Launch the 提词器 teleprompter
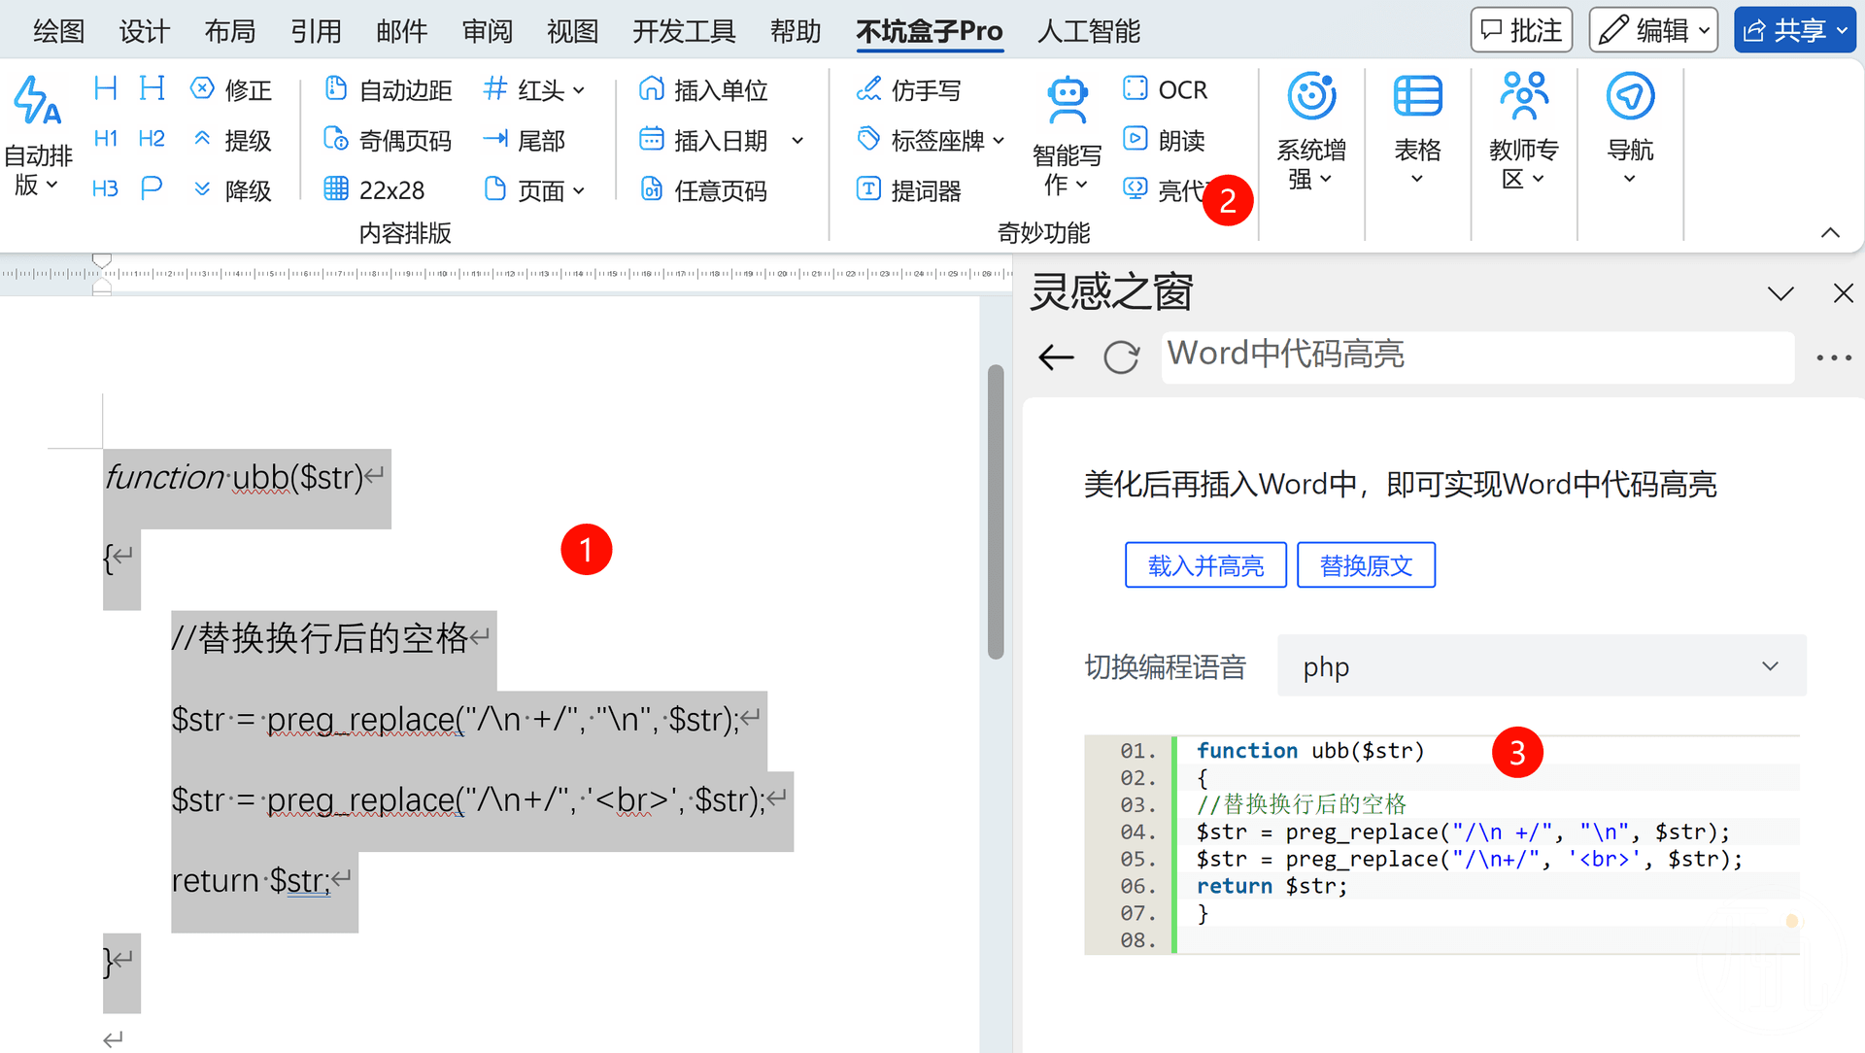This screenshot has width=1865, height=1053. coord(908,190)
